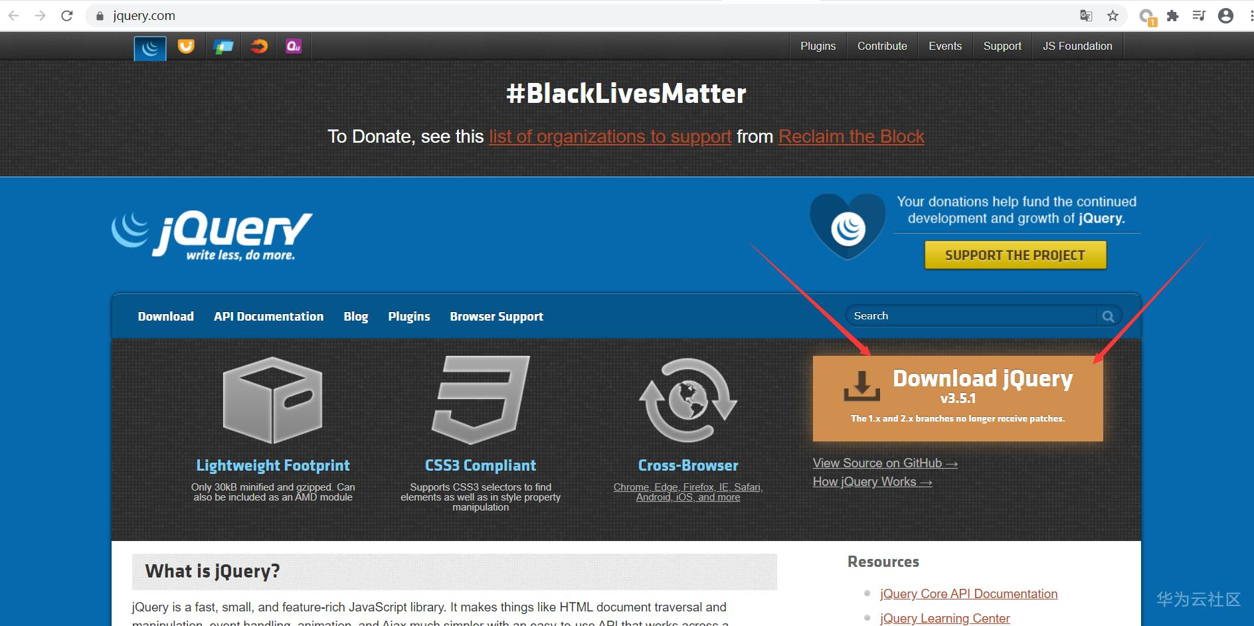The image size is (1254, 626).
Task: Open the QUnit project icon
Action: [x=294, y=46]
